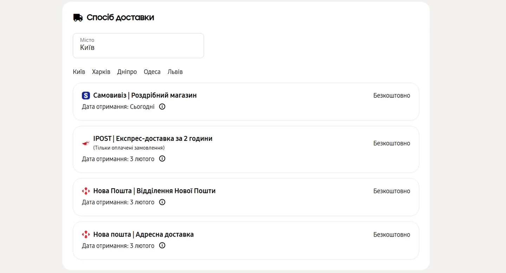Click Безкоштовно price on IPOST option
The height and width of the screenshot is (273, 506).
[391, 143]
